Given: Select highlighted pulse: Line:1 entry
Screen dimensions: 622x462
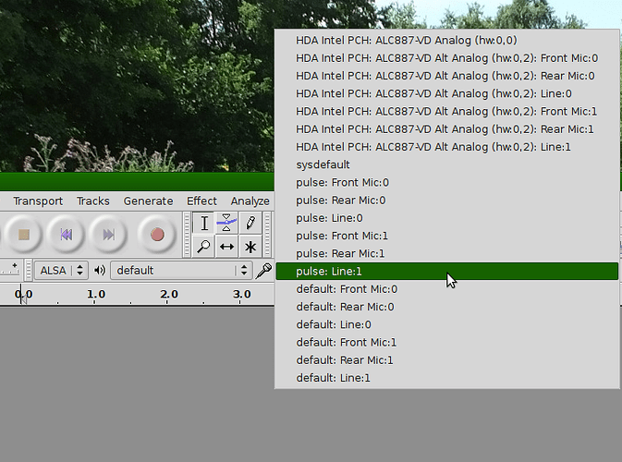Looking at the screenshot, I should [446, 272].
